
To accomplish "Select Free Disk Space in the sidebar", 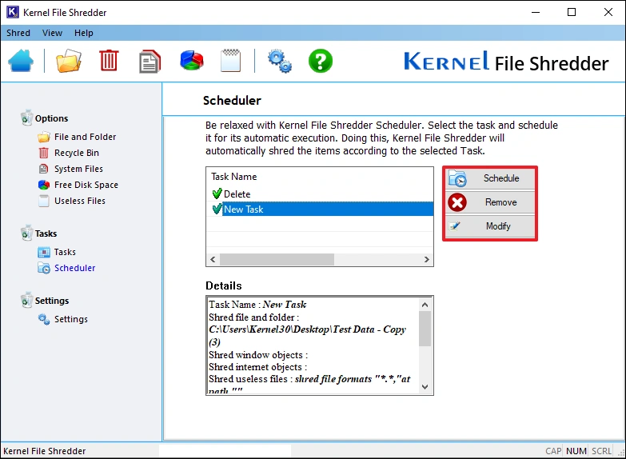I will (x=86, y=185).
